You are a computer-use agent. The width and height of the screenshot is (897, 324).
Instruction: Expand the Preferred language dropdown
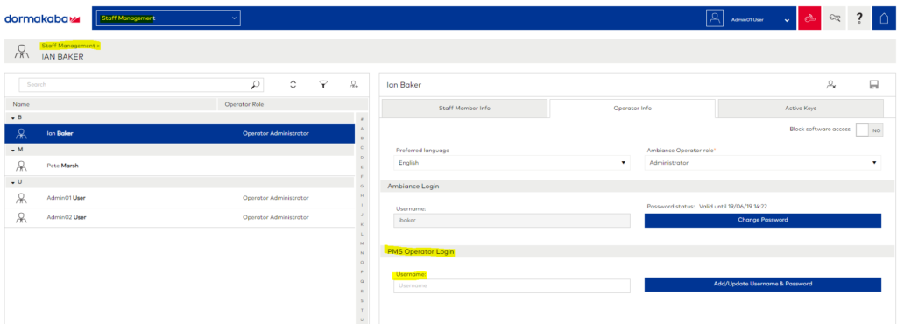point(512,163)
